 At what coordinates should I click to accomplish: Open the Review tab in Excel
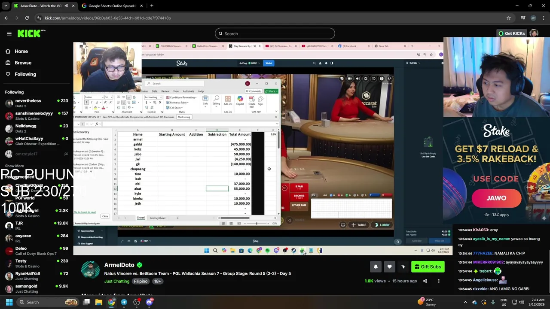tap(165, 91)
